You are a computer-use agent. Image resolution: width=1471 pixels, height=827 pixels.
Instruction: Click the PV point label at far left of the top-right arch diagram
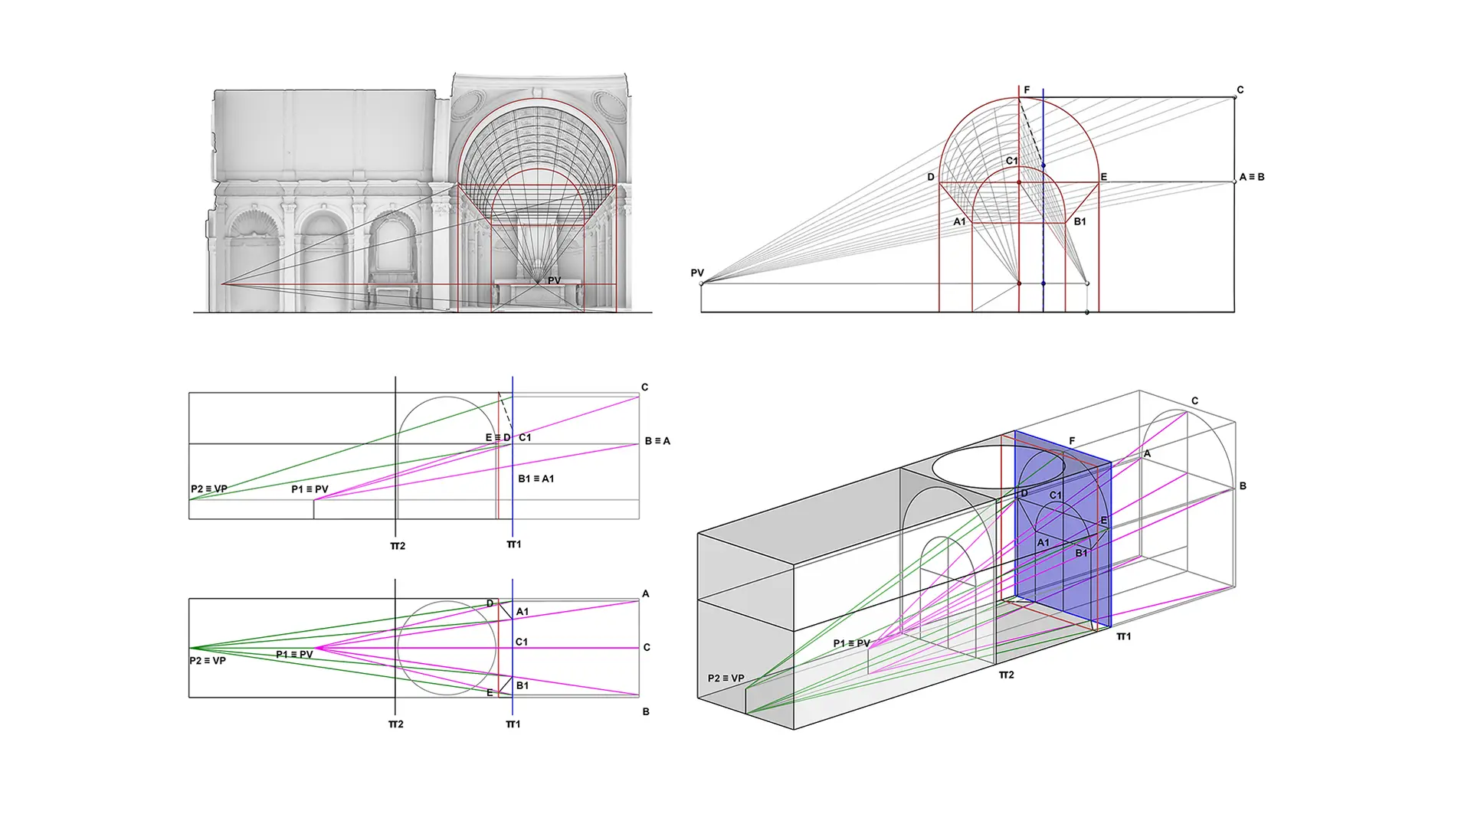click(696, 273)
